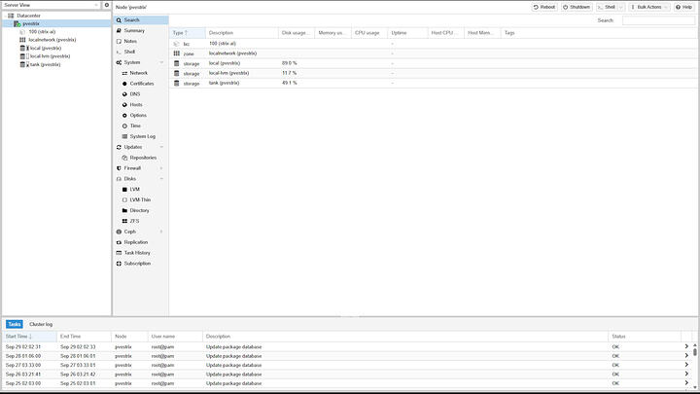Click the local (pvestrix) storage icon in the tree
Image resolution: width=700 pixels, height=394 pixels.
(22, 48)
